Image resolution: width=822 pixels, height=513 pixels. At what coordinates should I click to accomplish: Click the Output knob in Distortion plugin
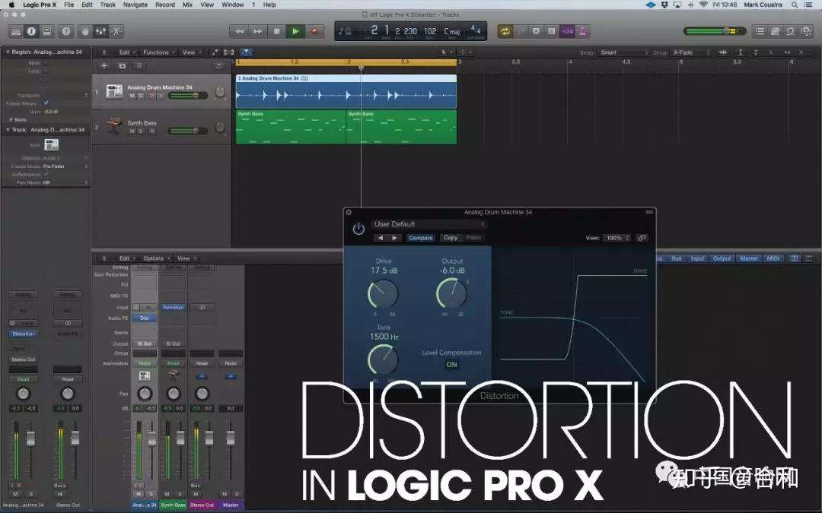pos(451,293)
